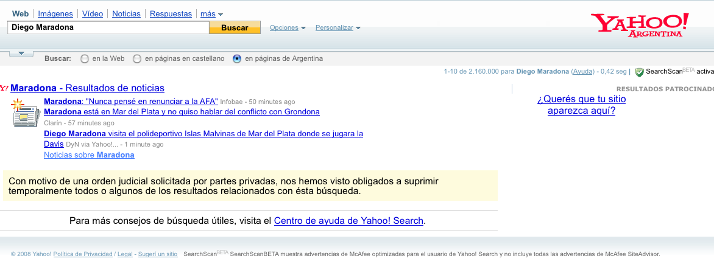The image size is (714, 264).
Task: Click the 'RESULTADOS PATROCINADOS' header text
Action: coord(665,89)
